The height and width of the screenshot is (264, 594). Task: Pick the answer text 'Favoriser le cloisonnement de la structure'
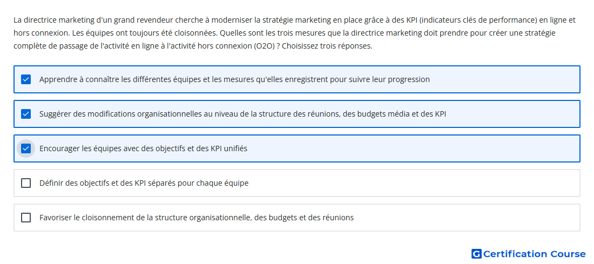pos(197,218)
